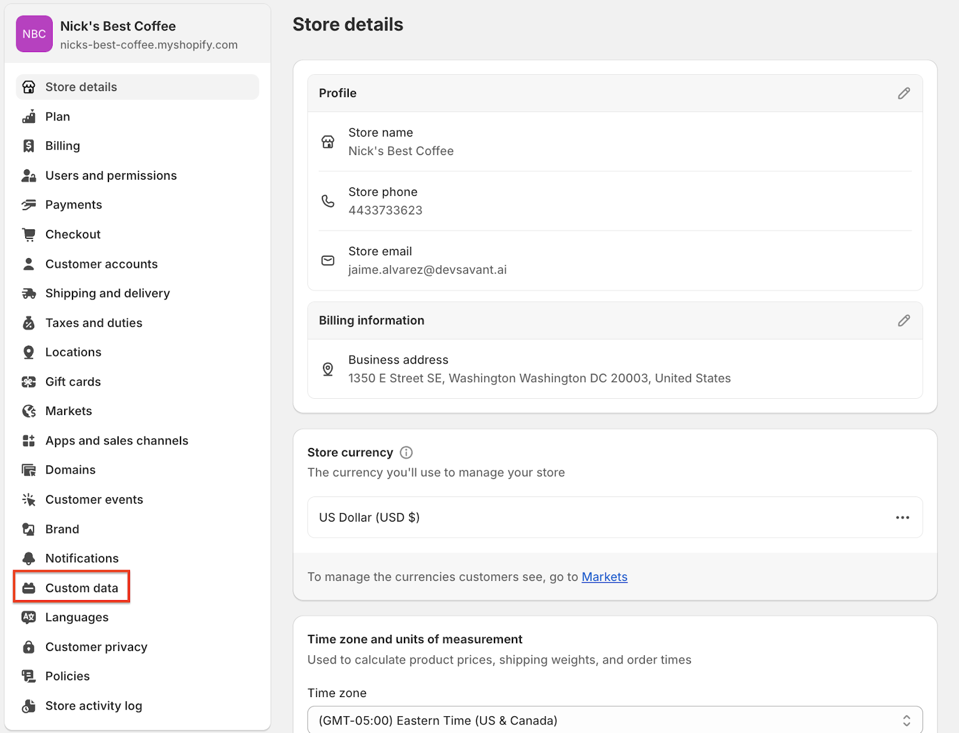This screenshot has width=959, height=733.
Task: Click the Plan icon in sidebar
Action: (29, 117)
